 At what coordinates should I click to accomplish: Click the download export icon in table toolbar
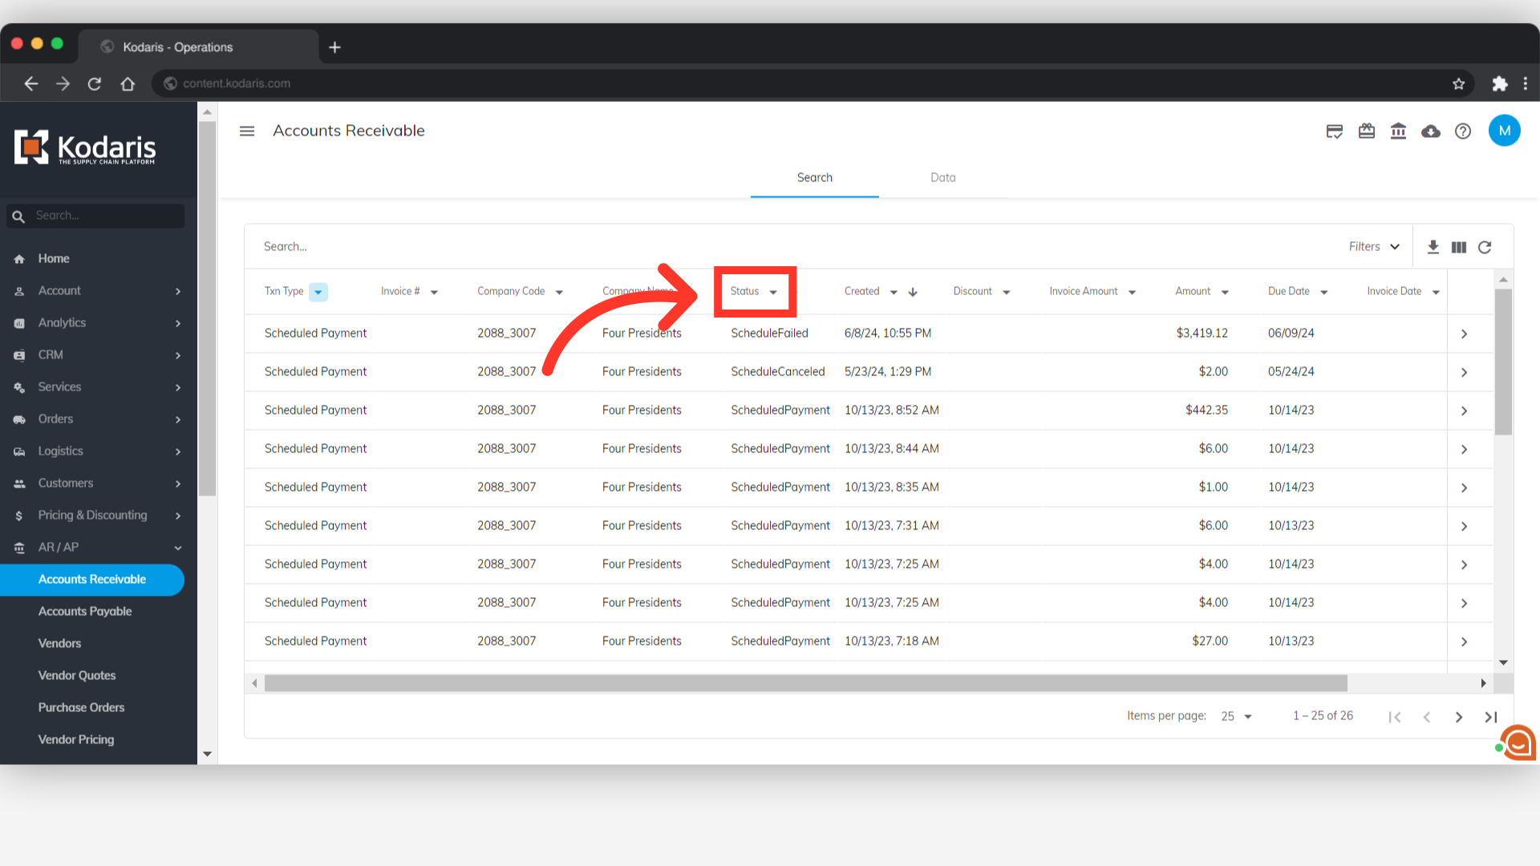click(1433, 247)
